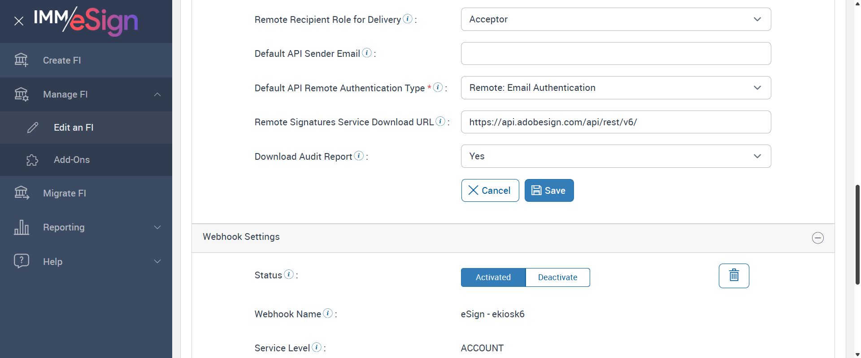The width and height of the screenshot is (861, 358).
Task: Select the Activated status toggle
Action: tap(493, 277)
